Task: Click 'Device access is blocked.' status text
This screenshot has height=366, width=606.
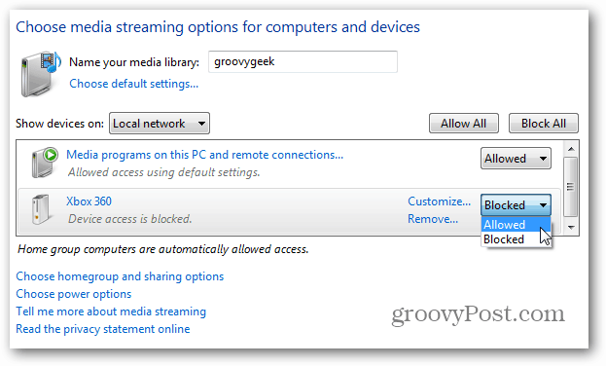Action: (x=130, y=219)
